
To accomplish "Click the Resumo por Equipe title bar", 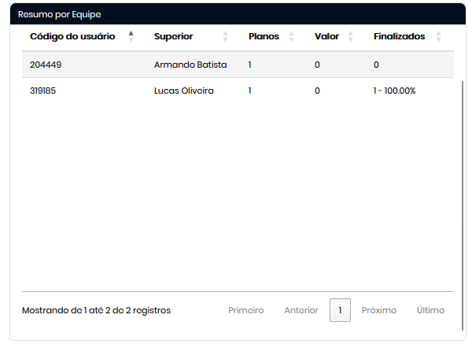I will pyautogui.click(x=236, y=14).
